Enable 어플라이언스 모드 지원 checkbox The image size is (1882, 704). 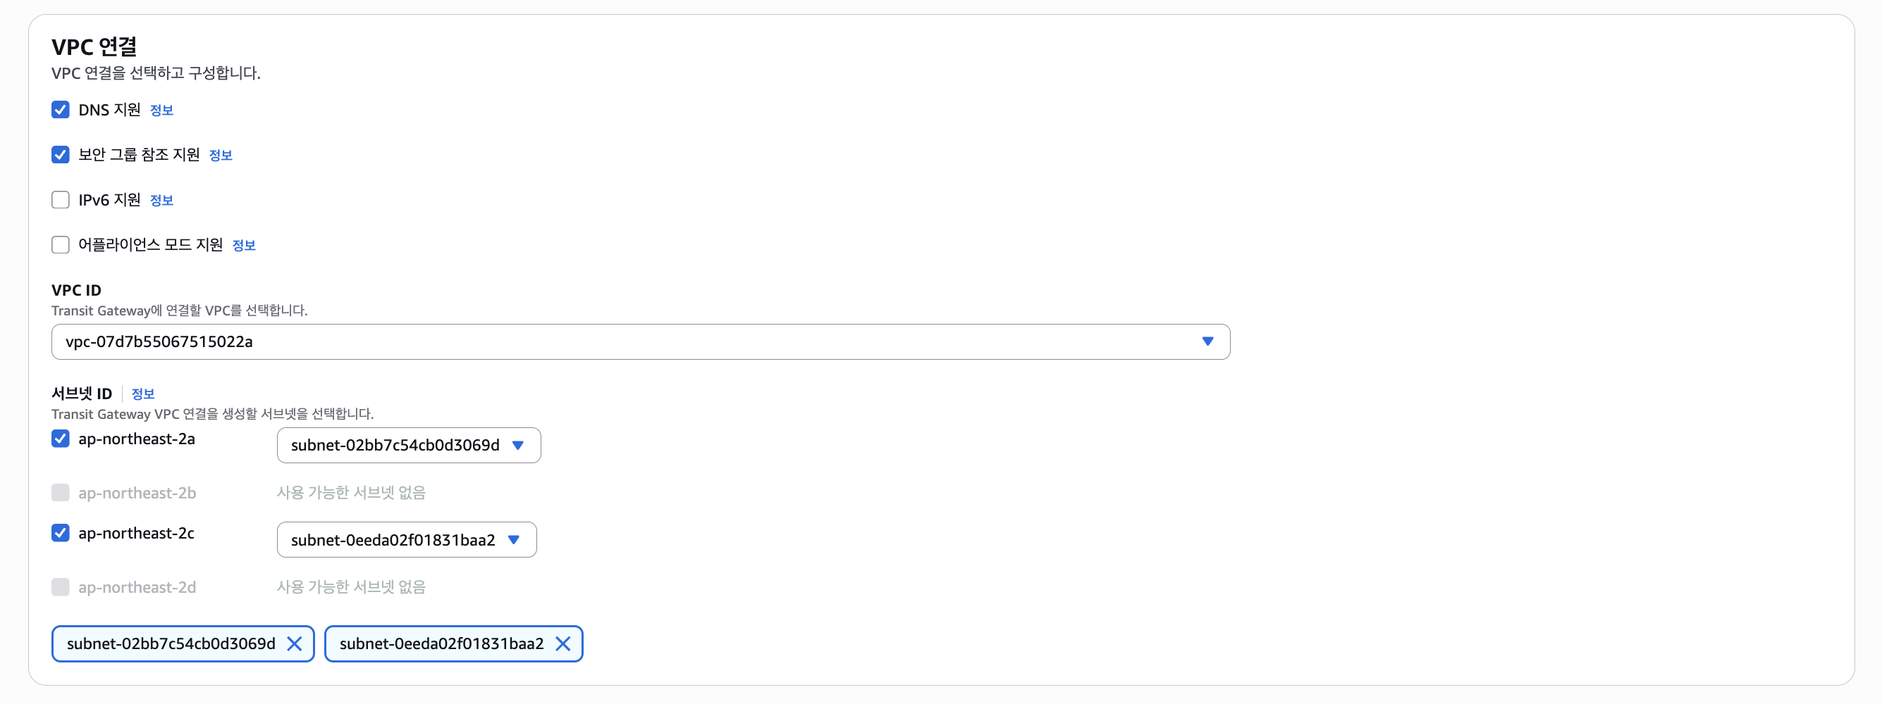coord(61,244)
